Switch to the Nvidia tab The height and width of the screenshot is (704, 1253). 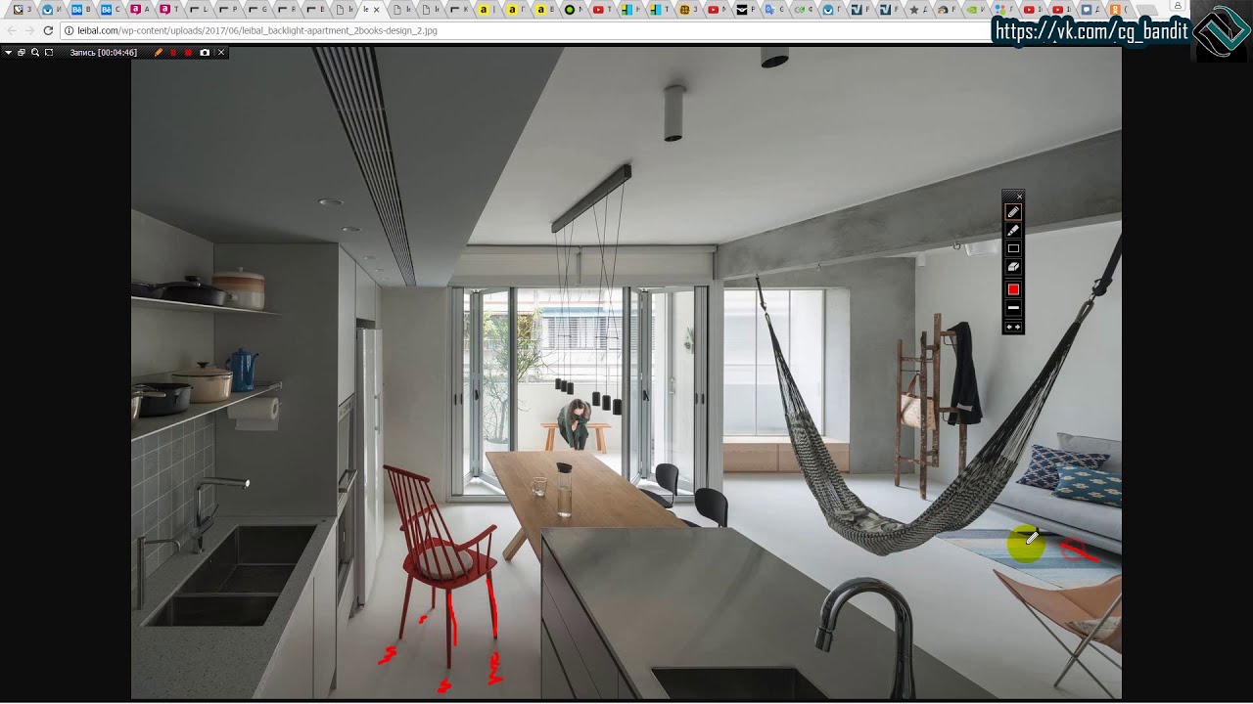coord(975,10)
